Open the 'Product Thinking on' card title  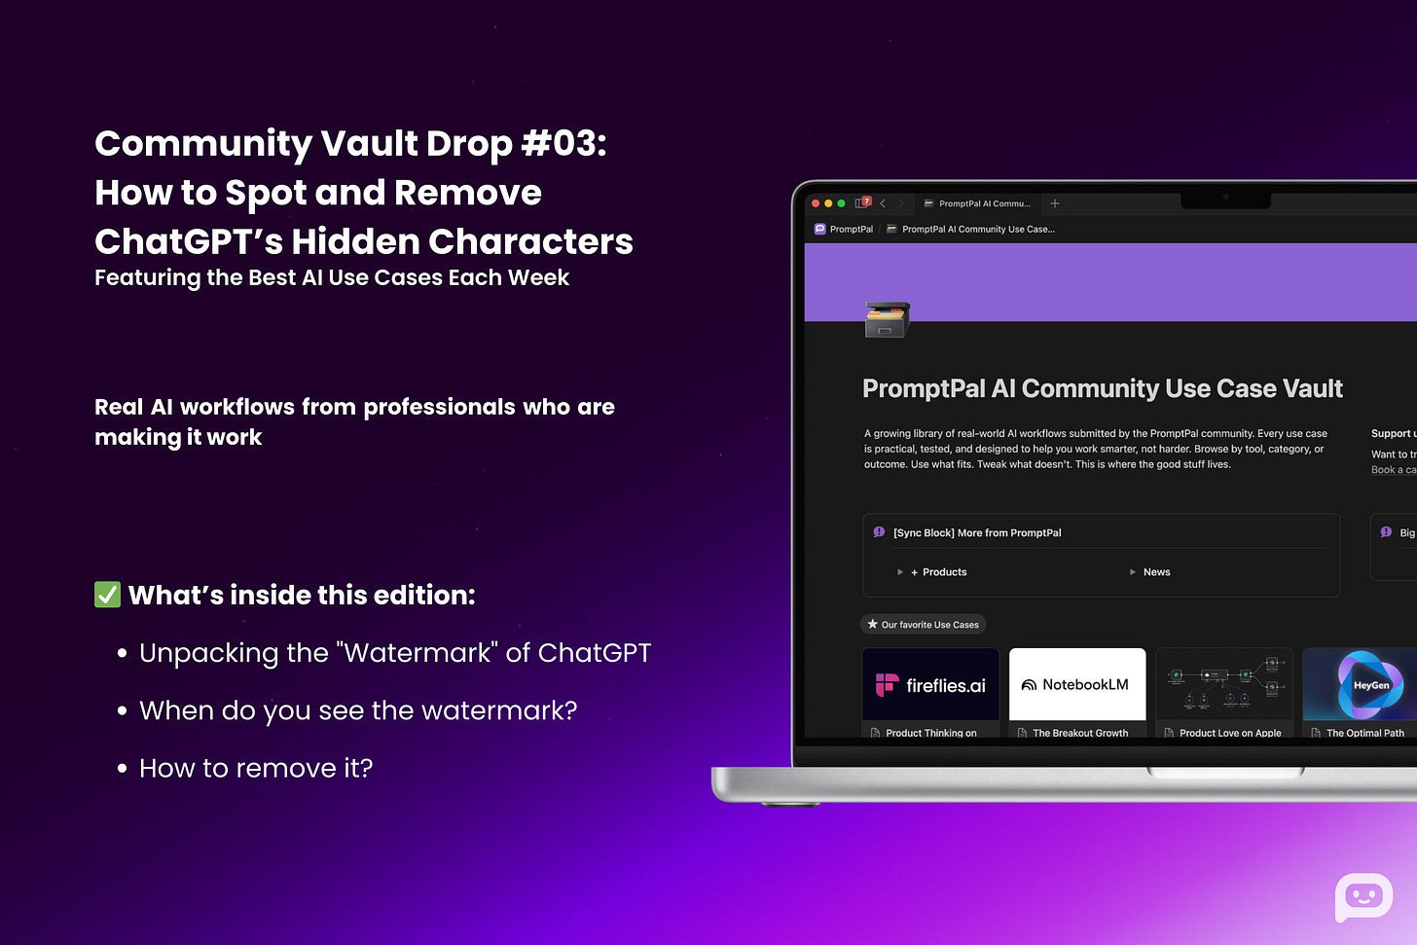(x=931, y=733)
